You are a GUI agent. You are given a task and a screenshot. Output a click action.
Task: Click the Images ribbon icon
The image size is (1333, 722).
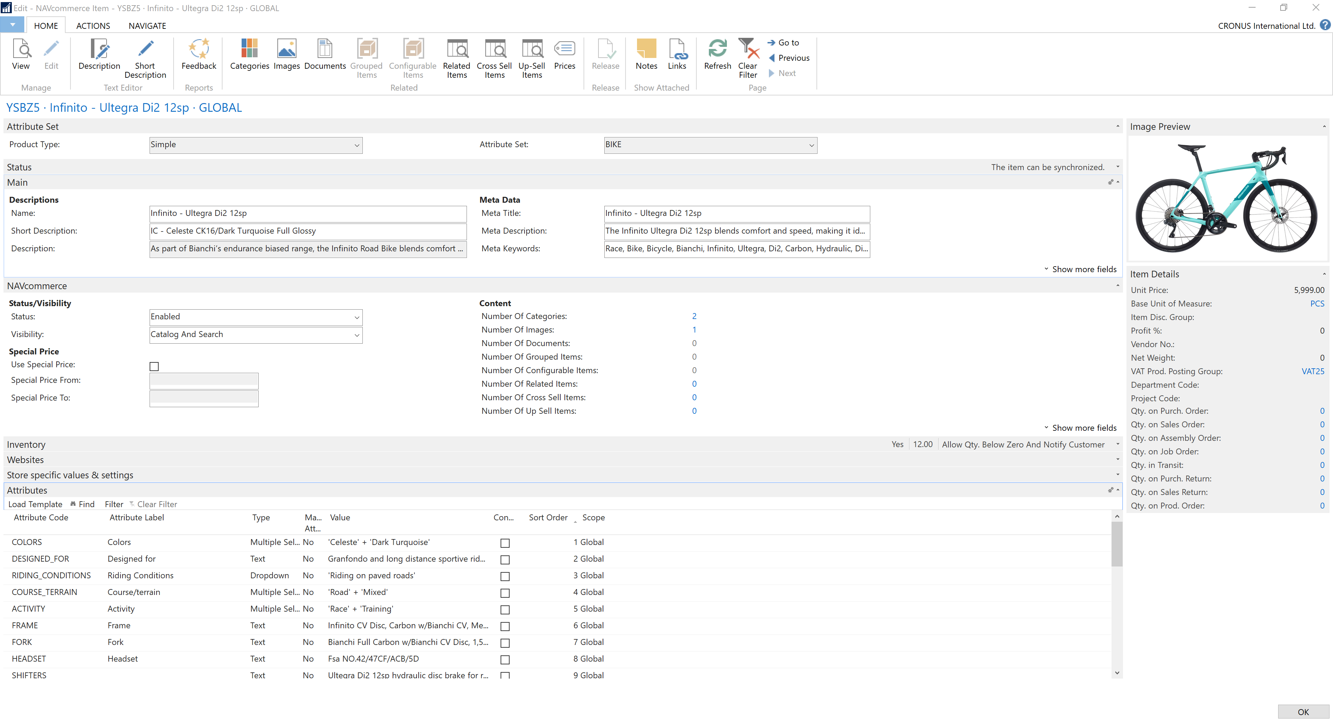click(x=286, y=54)
